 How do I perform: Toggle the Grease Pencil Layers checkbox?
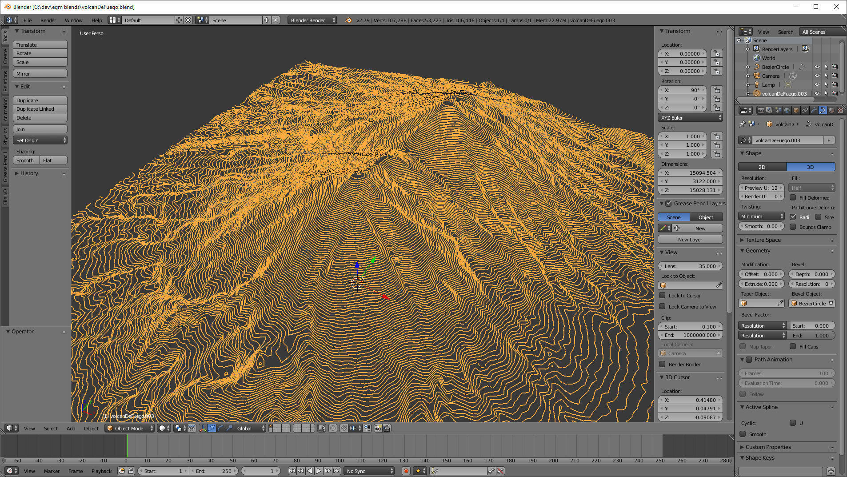coord(668,203)
